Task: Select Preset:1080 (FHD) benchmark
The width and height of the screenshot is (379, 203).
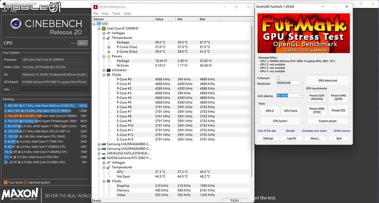Action: click(x=317, y=110)
